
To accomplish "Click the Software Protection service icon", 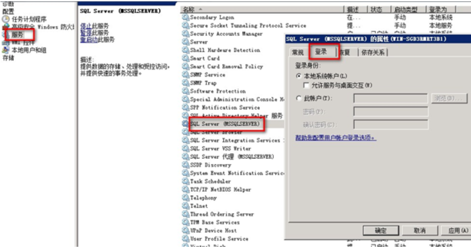I will (185, 91).
